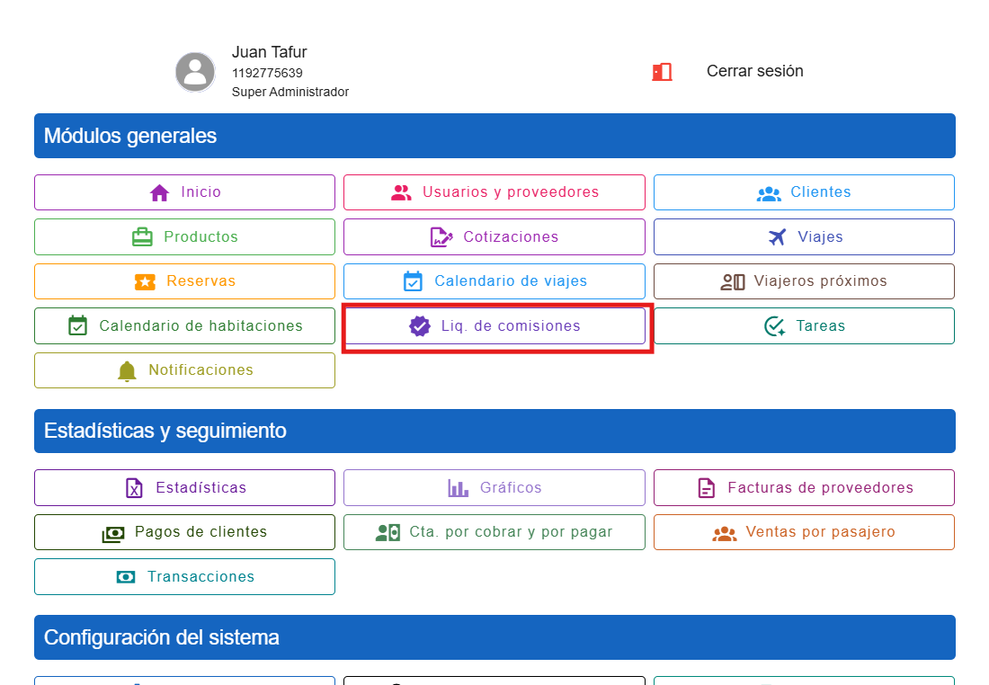Click the briefcase icon for Productos
Viewport: 989px width, 685px height.
point(142,237)
